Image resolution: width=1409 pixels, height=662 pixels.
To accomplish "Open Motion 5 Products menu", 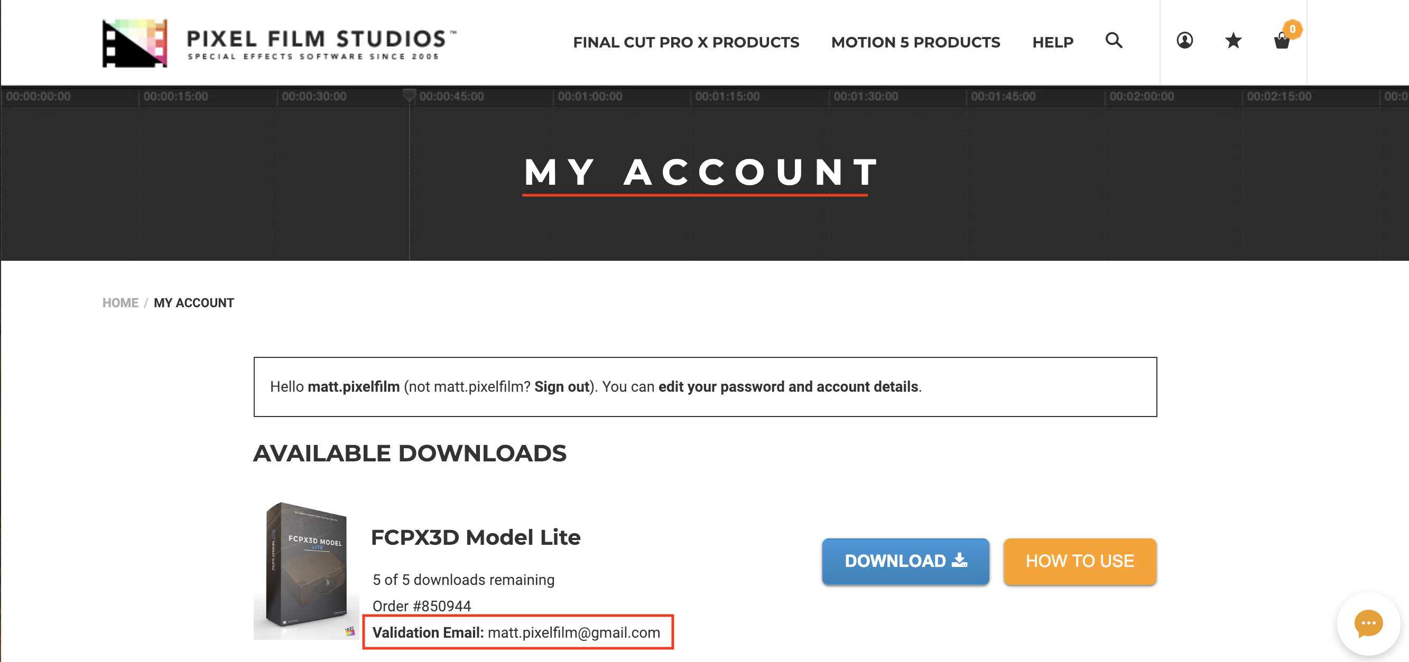I will (915, 42).
